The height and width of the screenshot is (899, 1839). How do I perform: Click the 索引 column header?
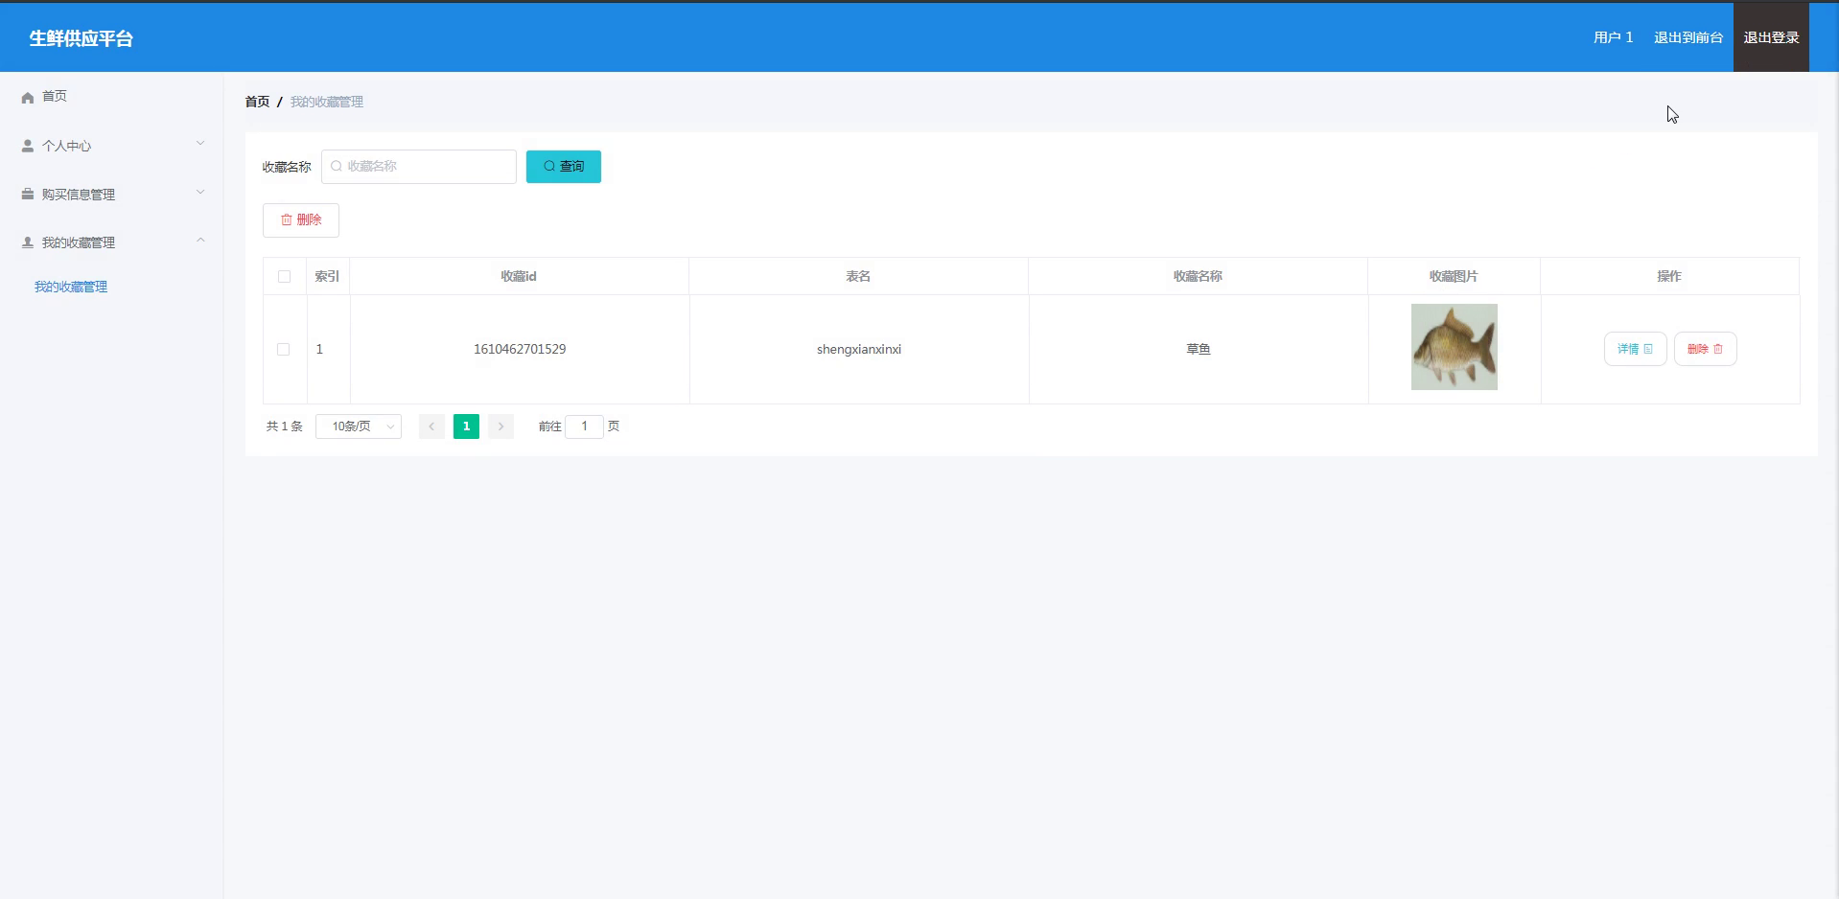click(327, 276)
